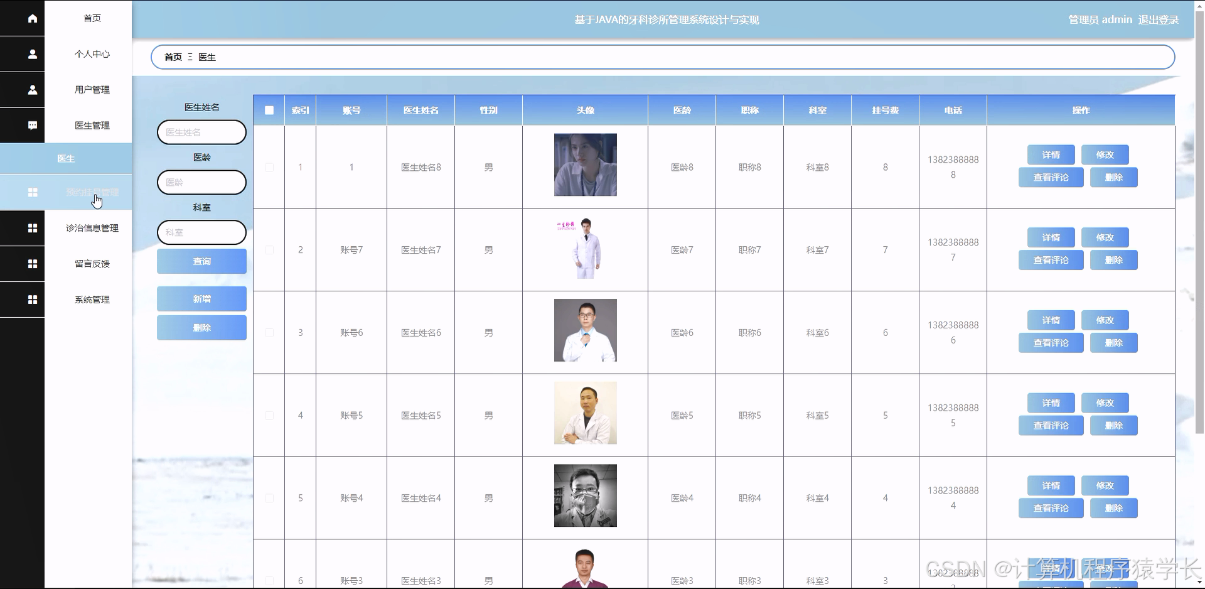This screenshot has height=589, width=1205.
Task: Click the 查询 search button
Action: (x=201, y=261)
